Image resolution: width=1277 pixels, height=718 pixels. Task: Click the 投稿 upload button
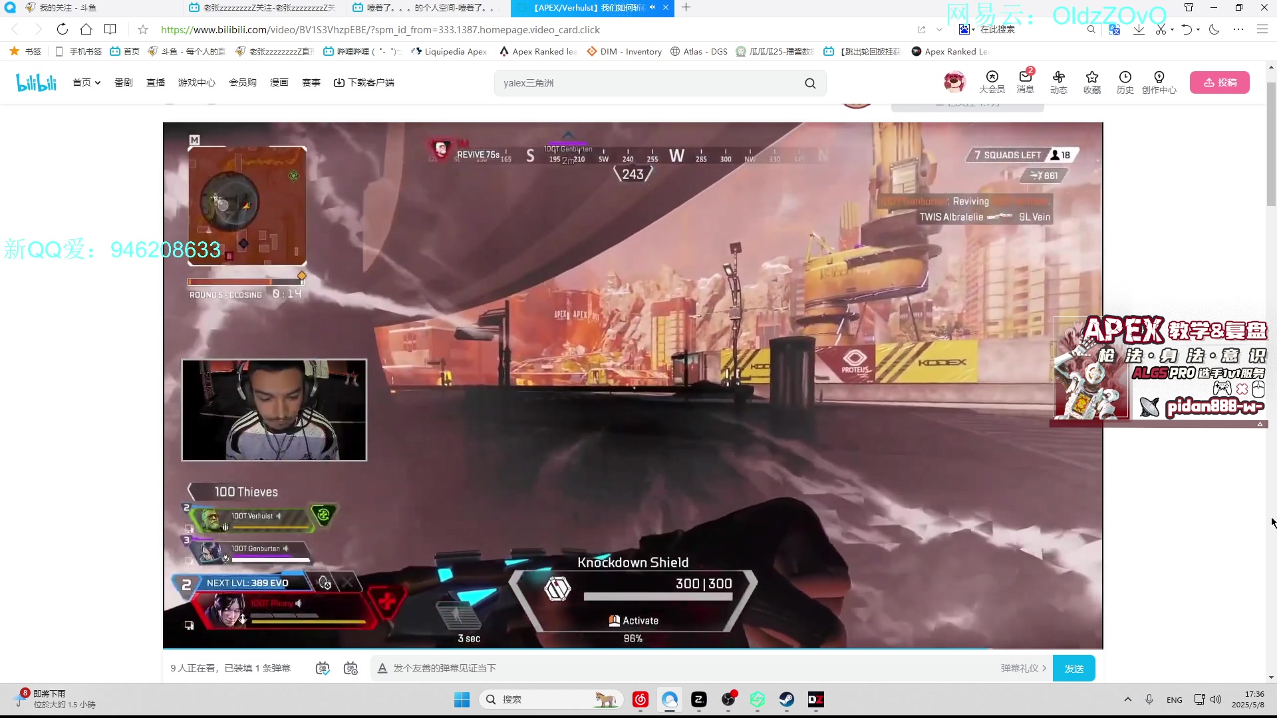coord(1220,82)
